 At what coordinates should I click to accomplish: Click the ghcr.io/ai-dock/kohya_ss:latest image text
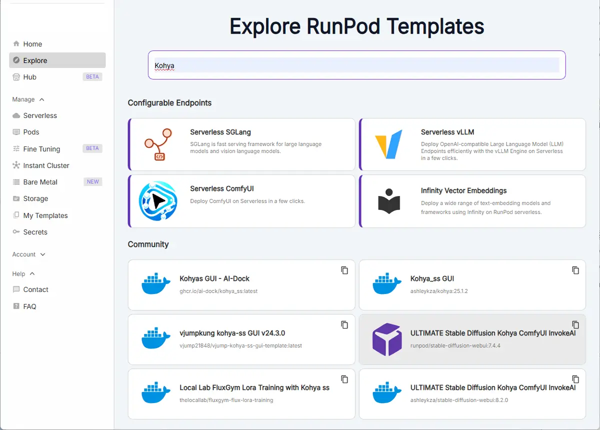tap(218, 291)
